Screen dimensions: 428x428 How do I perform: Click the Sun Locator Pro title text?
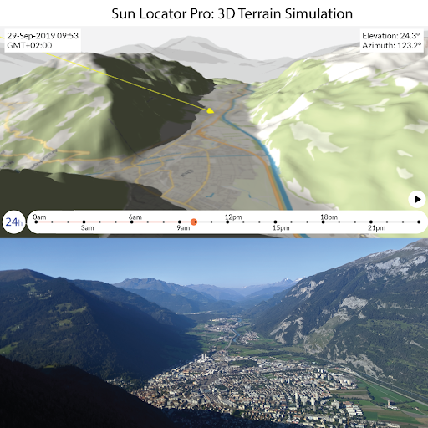click(232, 13)
